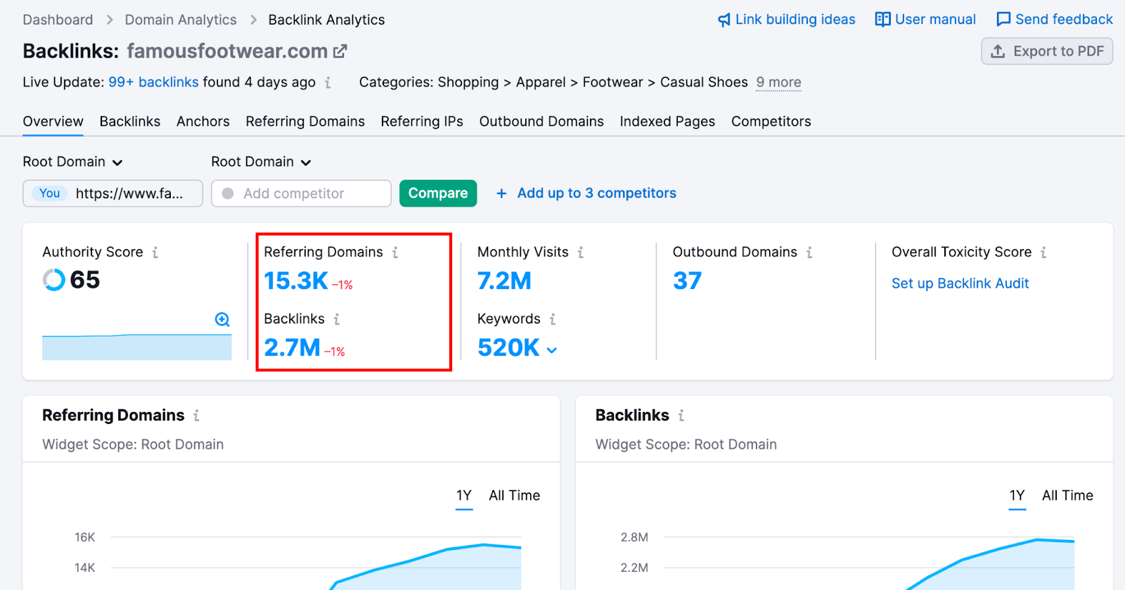
Task: Select All Time range in Referring Domains widget
Action: click(x=514, y=496)
